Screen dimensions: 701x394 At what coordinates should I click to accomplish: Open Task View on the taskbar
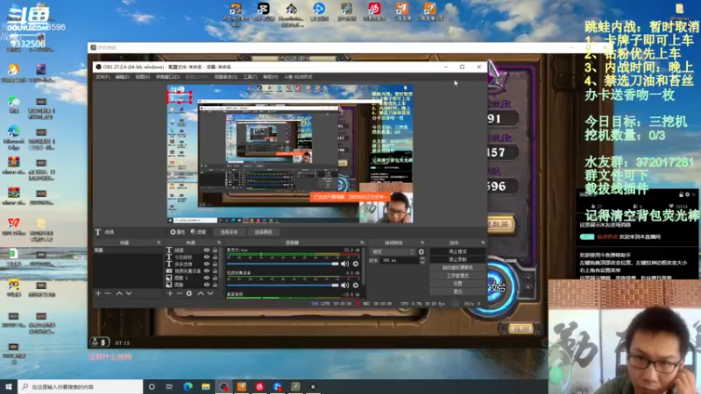(x=169, y=386)
